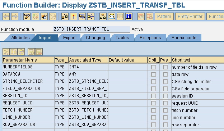
Task: View the Source code tab
Action: [x=184, y=38]
